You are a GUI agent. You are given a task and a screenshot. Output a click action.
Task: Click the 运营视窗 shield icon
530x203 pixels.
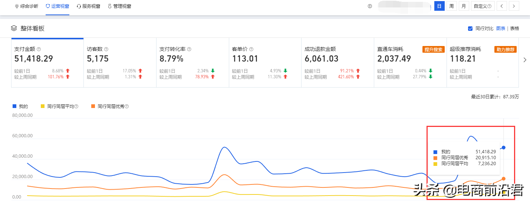click(48, 6)
